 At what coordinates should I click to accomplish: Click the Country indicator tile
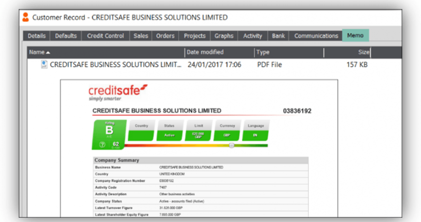tap(141, 130)
